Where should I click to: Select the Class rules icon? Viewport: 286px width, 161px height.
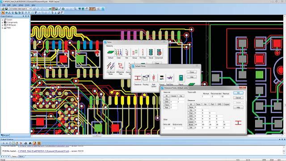118,52
